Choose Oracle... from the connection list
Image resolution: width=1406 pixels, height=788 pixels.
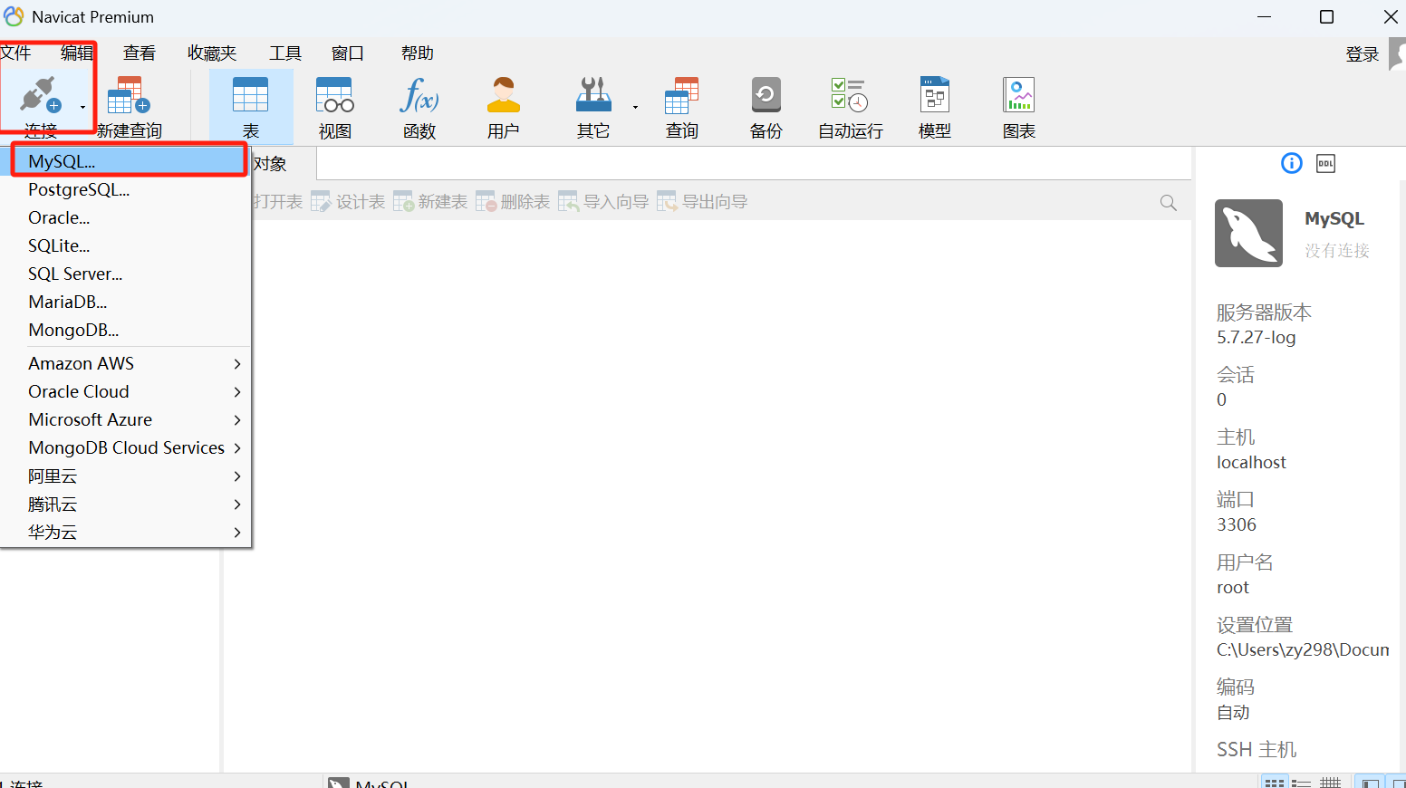[126, 218]
